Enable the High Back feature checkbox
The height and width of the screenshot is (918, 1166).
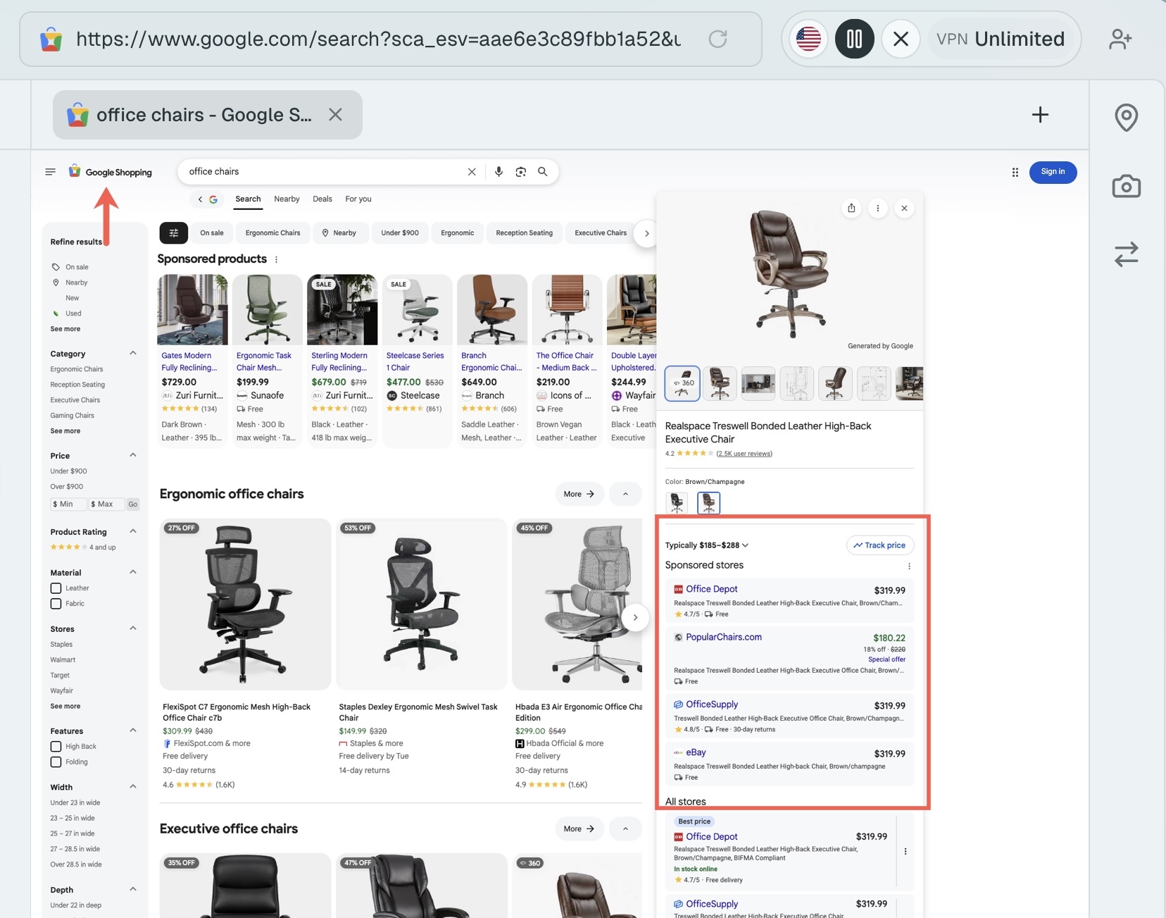56,746
